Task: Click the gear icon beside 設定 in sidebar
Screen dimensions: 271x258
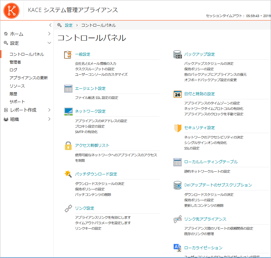Action: [x=6, y=43]
